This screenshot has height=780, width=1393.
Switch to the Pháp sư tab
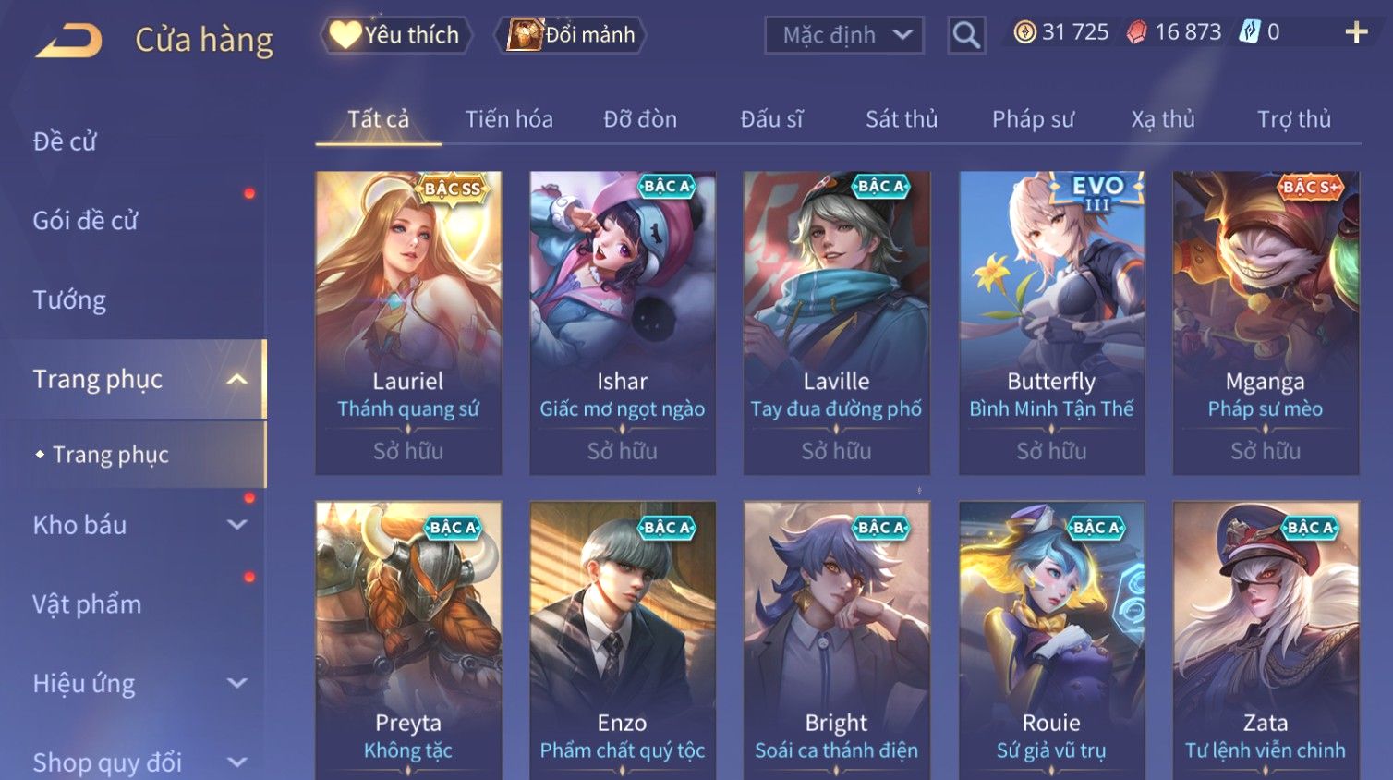[1033, 119]
